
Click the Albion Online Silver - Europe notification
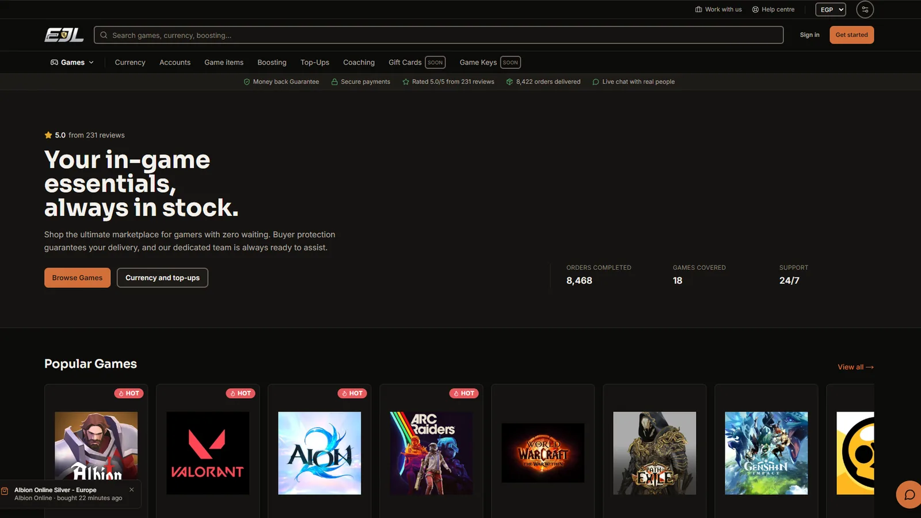point(71,494)
